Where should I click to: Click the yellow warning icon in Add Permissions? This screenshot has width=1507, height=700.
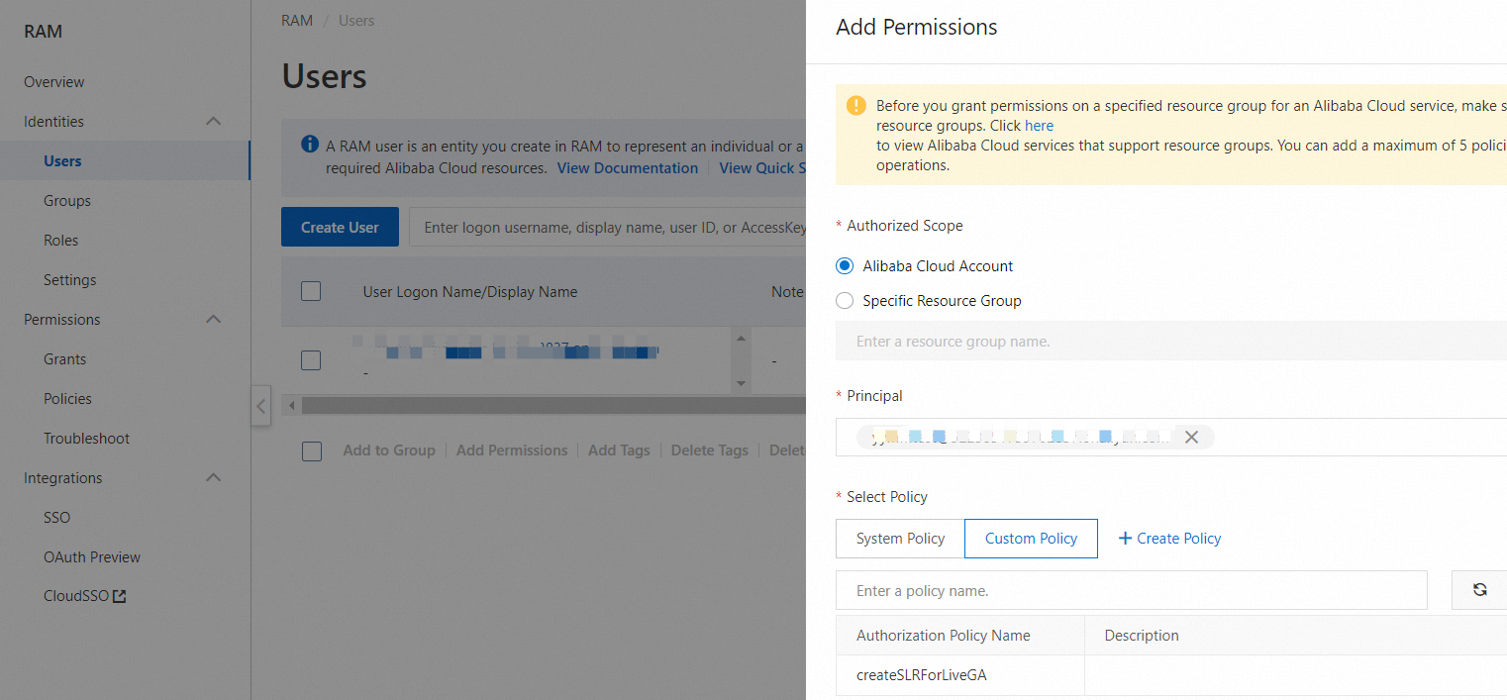pyautogui.click(x=856, y=106)
